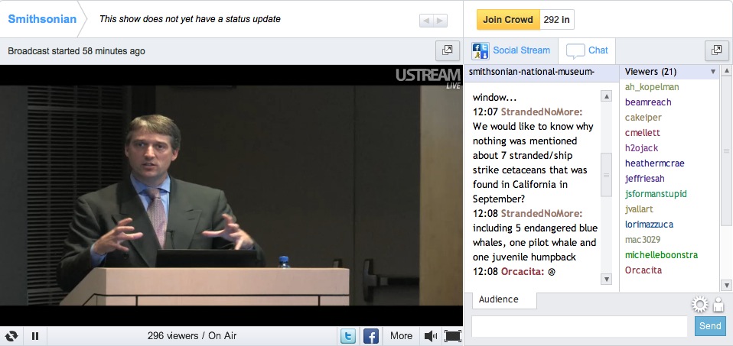Pop out the video player window

[446, 50]
